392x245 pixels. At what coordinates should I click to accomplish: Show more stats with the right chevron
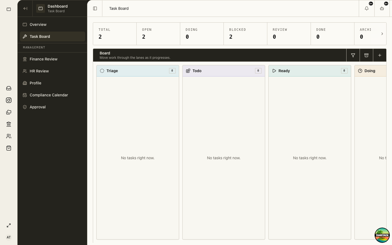(382, 34)
